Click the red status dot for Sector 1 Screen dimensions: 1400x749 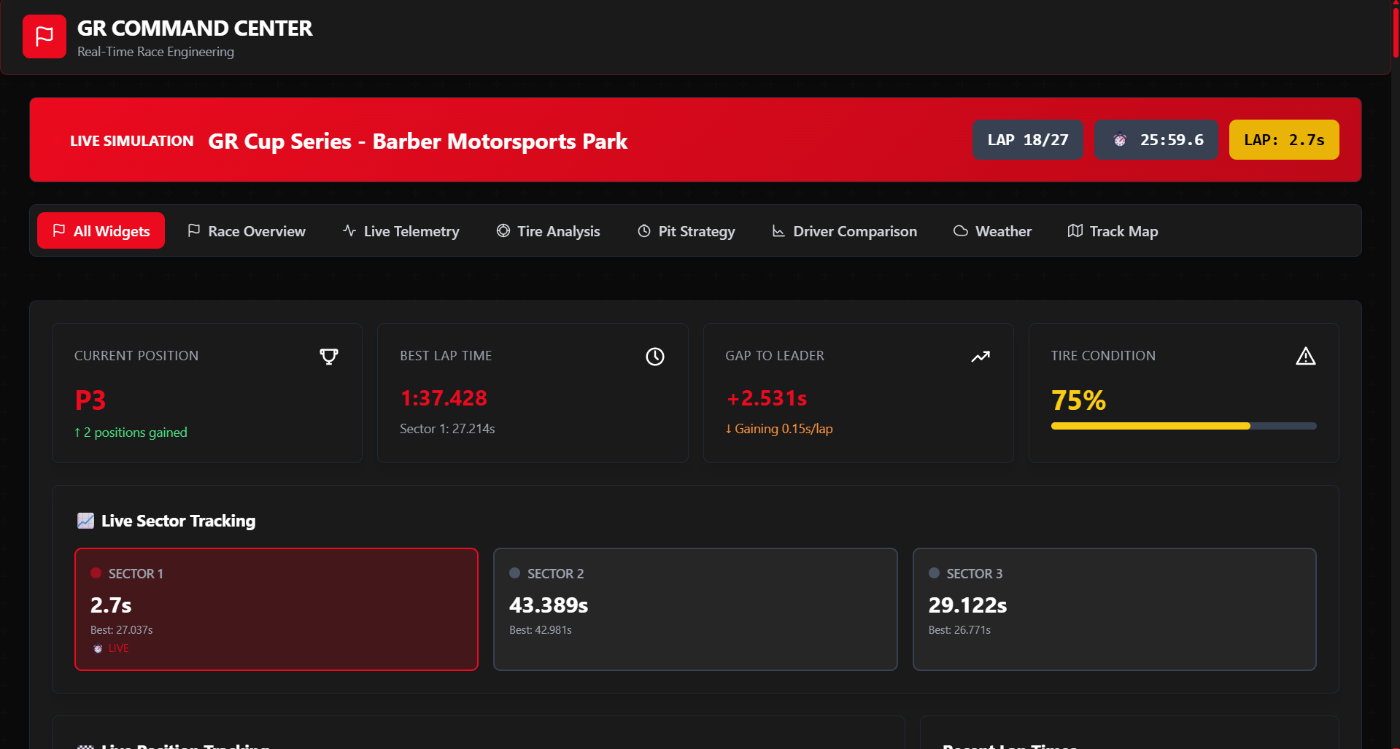click(x=96, y=573)
